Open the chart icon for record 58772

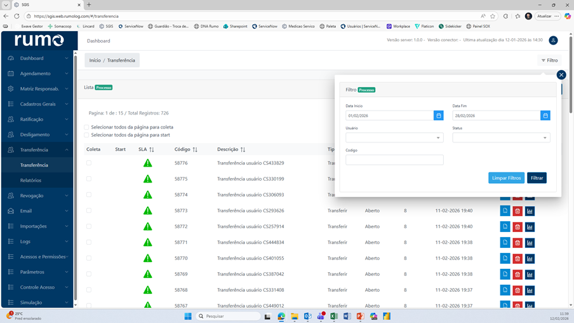coord(530,226)
